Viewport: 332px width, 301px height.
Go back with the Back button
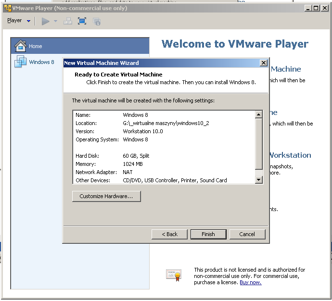click(x=169, y=234)
